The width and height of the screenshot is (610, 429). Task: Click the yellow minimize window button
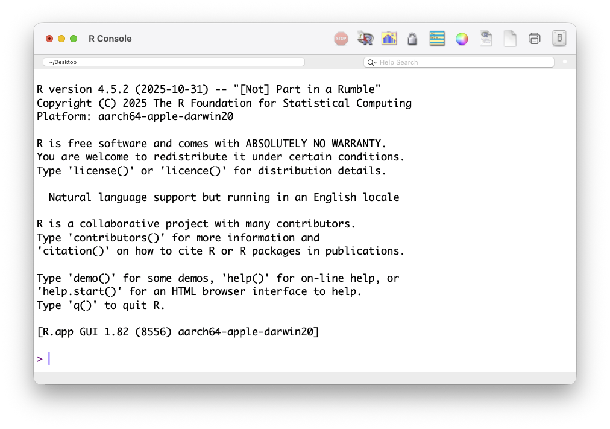61,39
